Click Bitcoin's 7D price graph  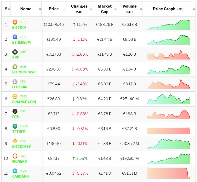pyautogui.click(x=168, y=25)
